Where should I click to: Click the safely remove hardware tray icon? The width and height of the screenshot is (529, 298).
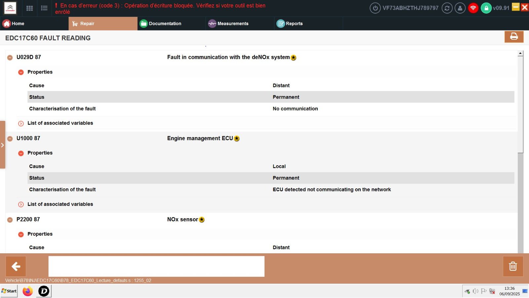467,291
